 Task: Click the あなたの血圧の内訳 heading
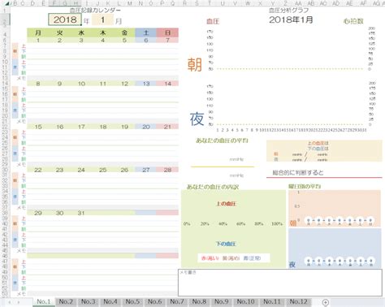(213, 187)
